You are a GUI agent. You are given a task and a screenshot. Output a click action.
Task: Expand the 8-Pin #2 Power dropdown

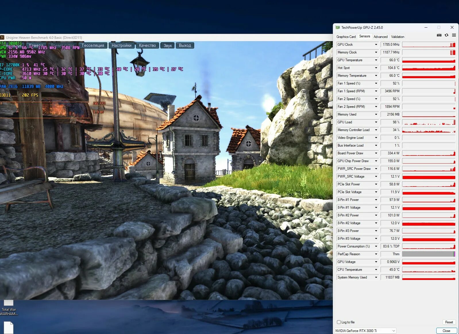(376, 215)
